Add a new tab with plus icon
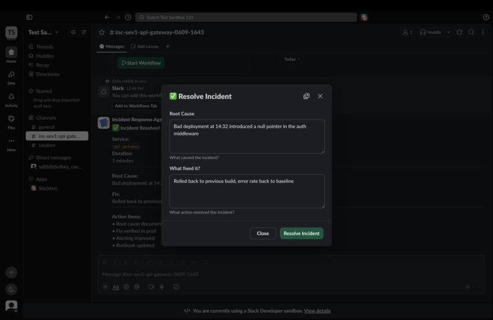This screenshot has height=320, width=493. tap(168, 47)
